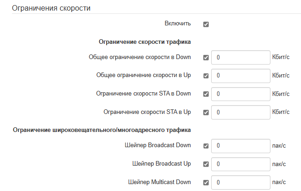Focus the Шейпер Broadcast Down value field
The image size is (301, 191).
240,146
